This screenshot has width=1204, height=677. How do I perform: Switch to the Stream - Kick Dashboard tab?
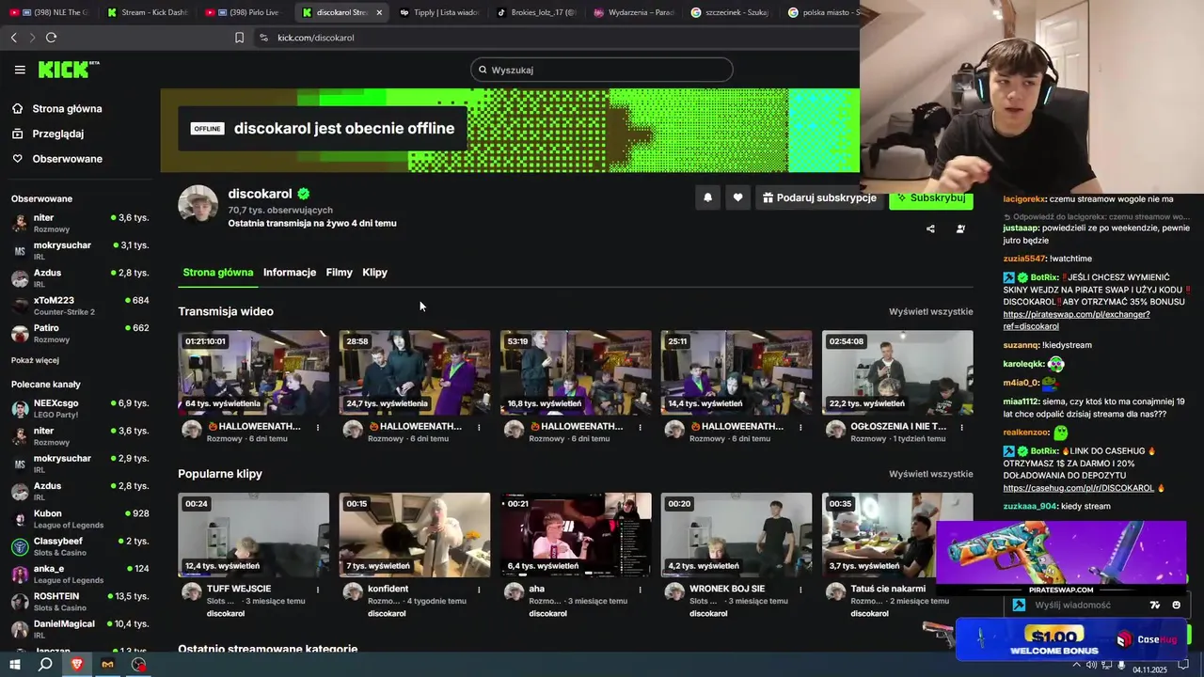(148, 12)
